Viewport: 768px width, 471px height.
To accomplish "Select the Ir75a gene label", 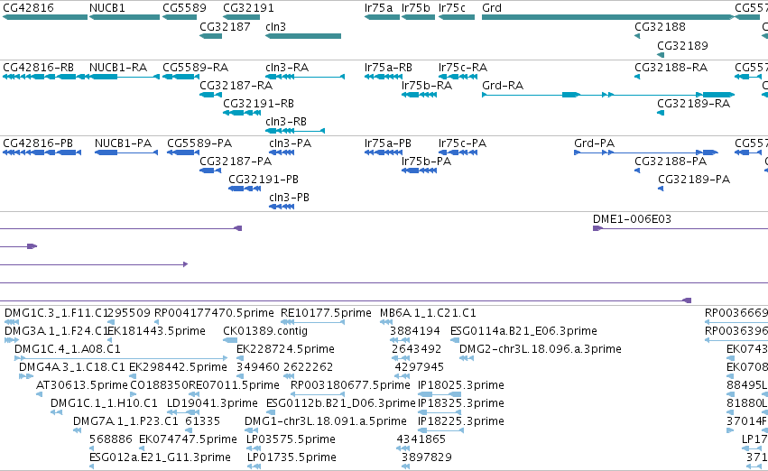I will (x=379, y=8).
